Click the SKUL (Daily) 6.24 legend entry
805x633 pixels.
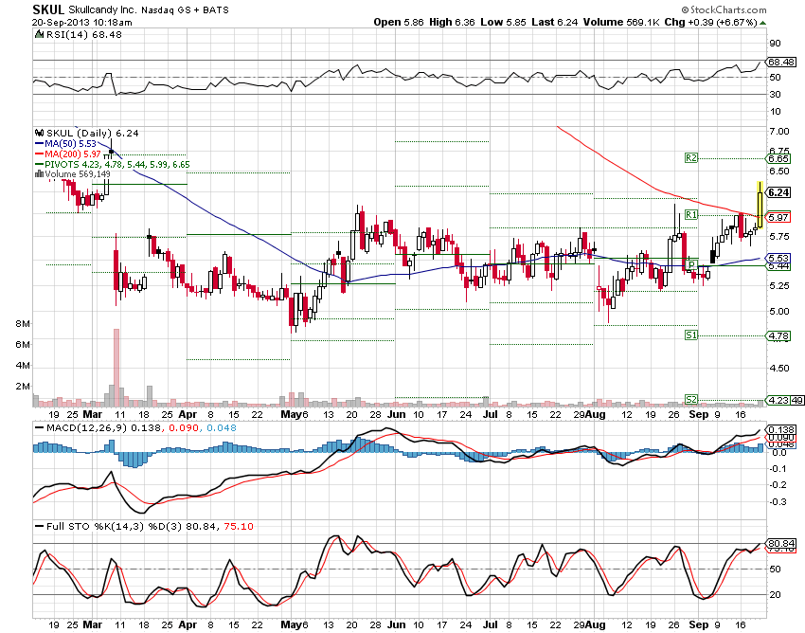tap(92, 133)
